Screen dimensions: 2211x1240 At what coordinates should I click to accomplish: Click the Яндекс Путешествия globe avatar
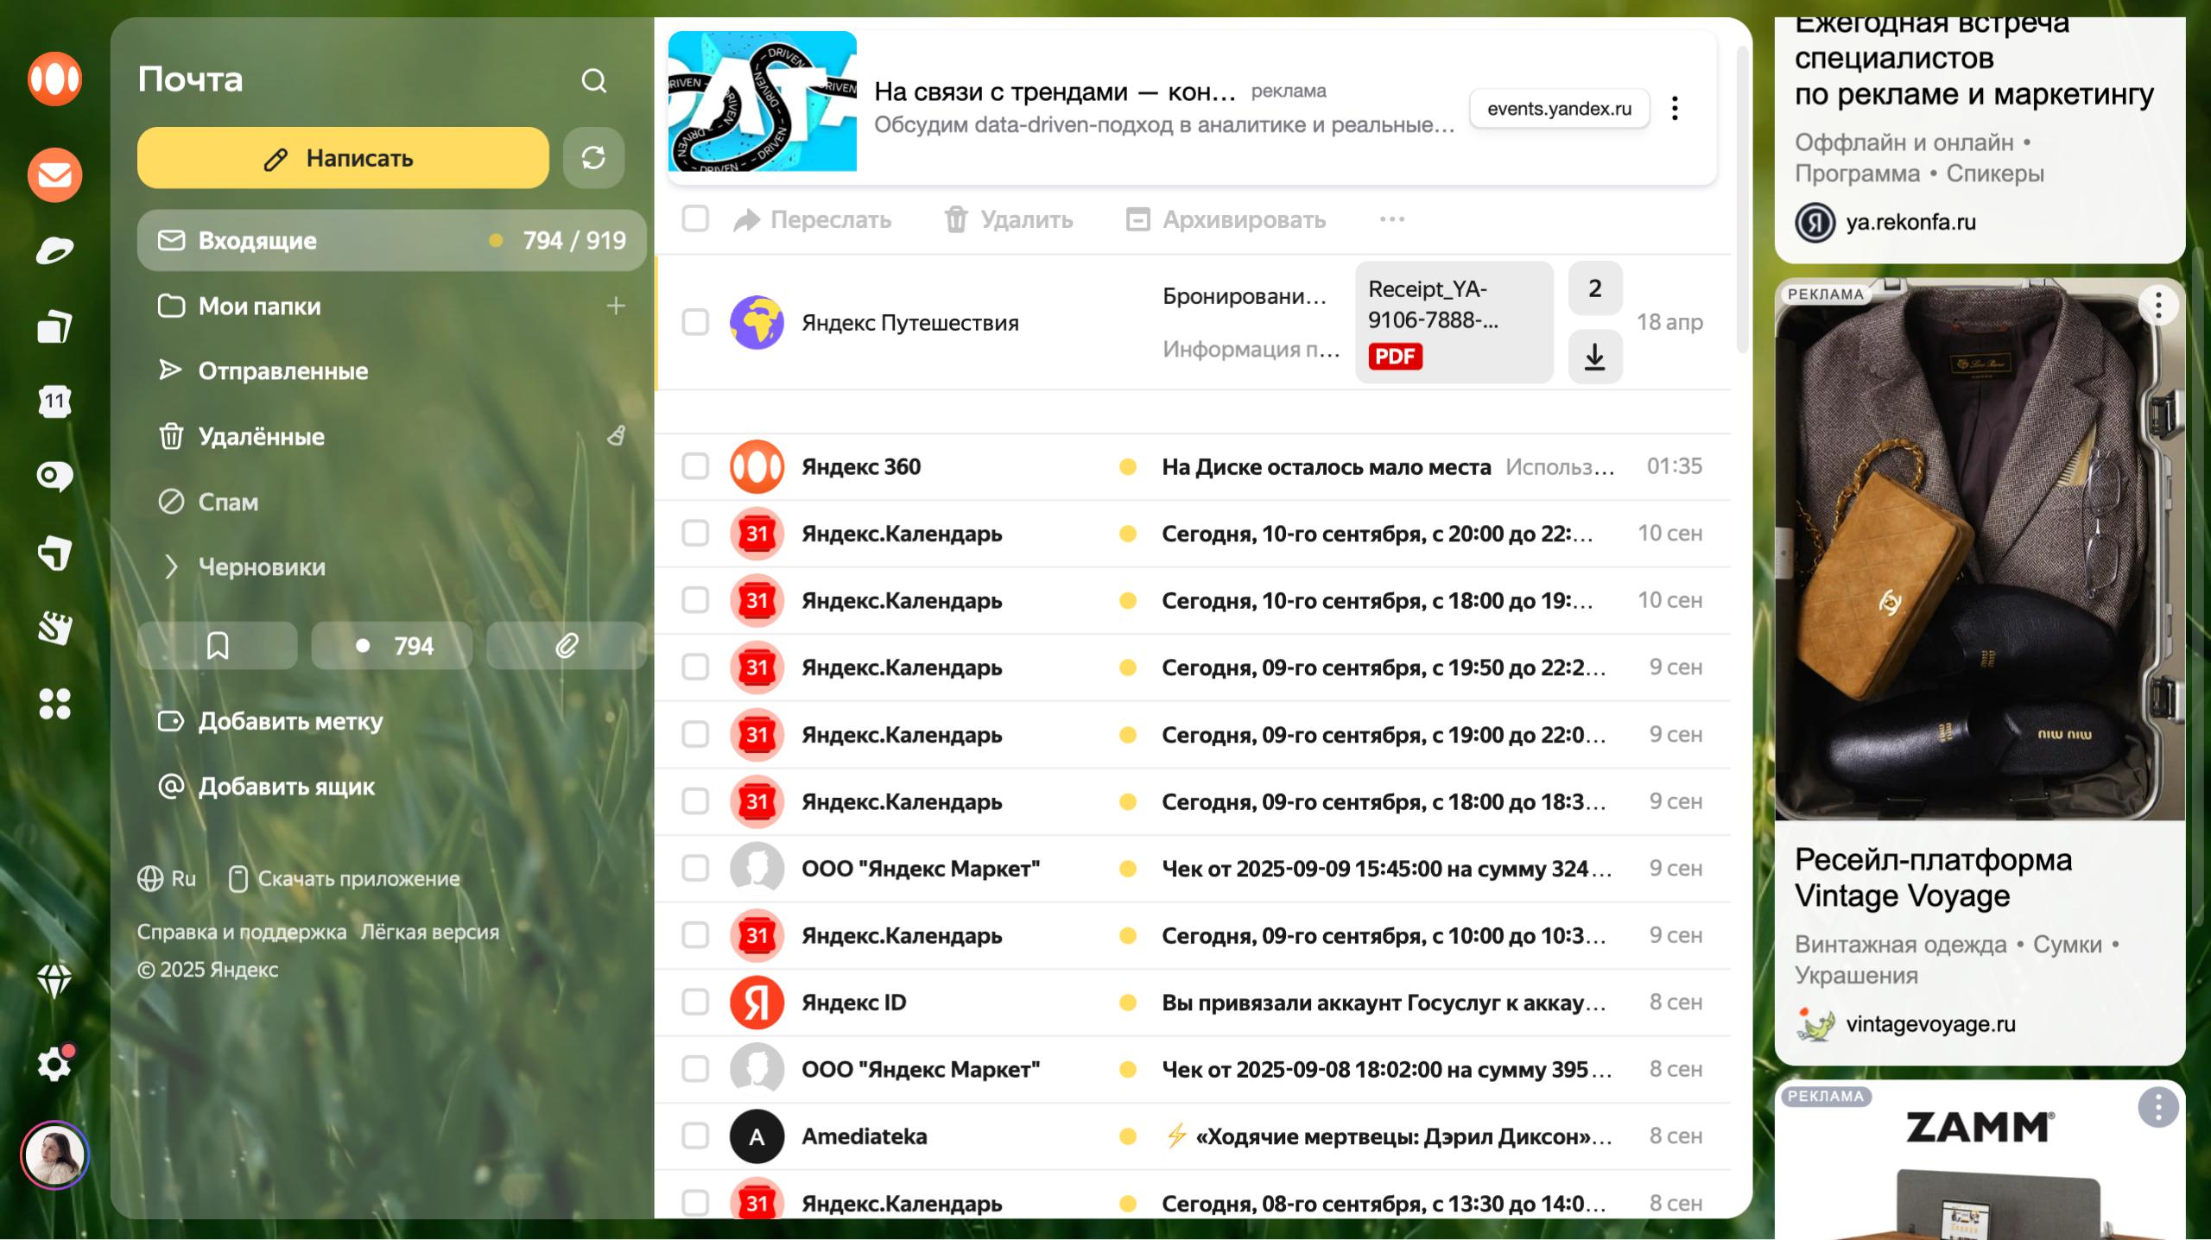point(757,323)
